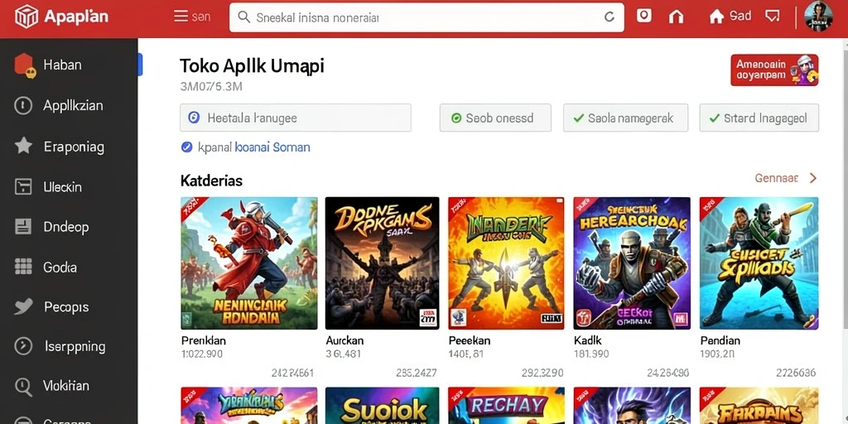Open the chat message icon in header

[x=772, y=17]
